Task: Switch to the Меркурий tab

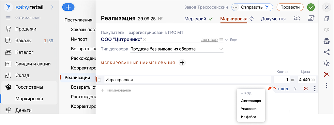Action: click(195, 19)
